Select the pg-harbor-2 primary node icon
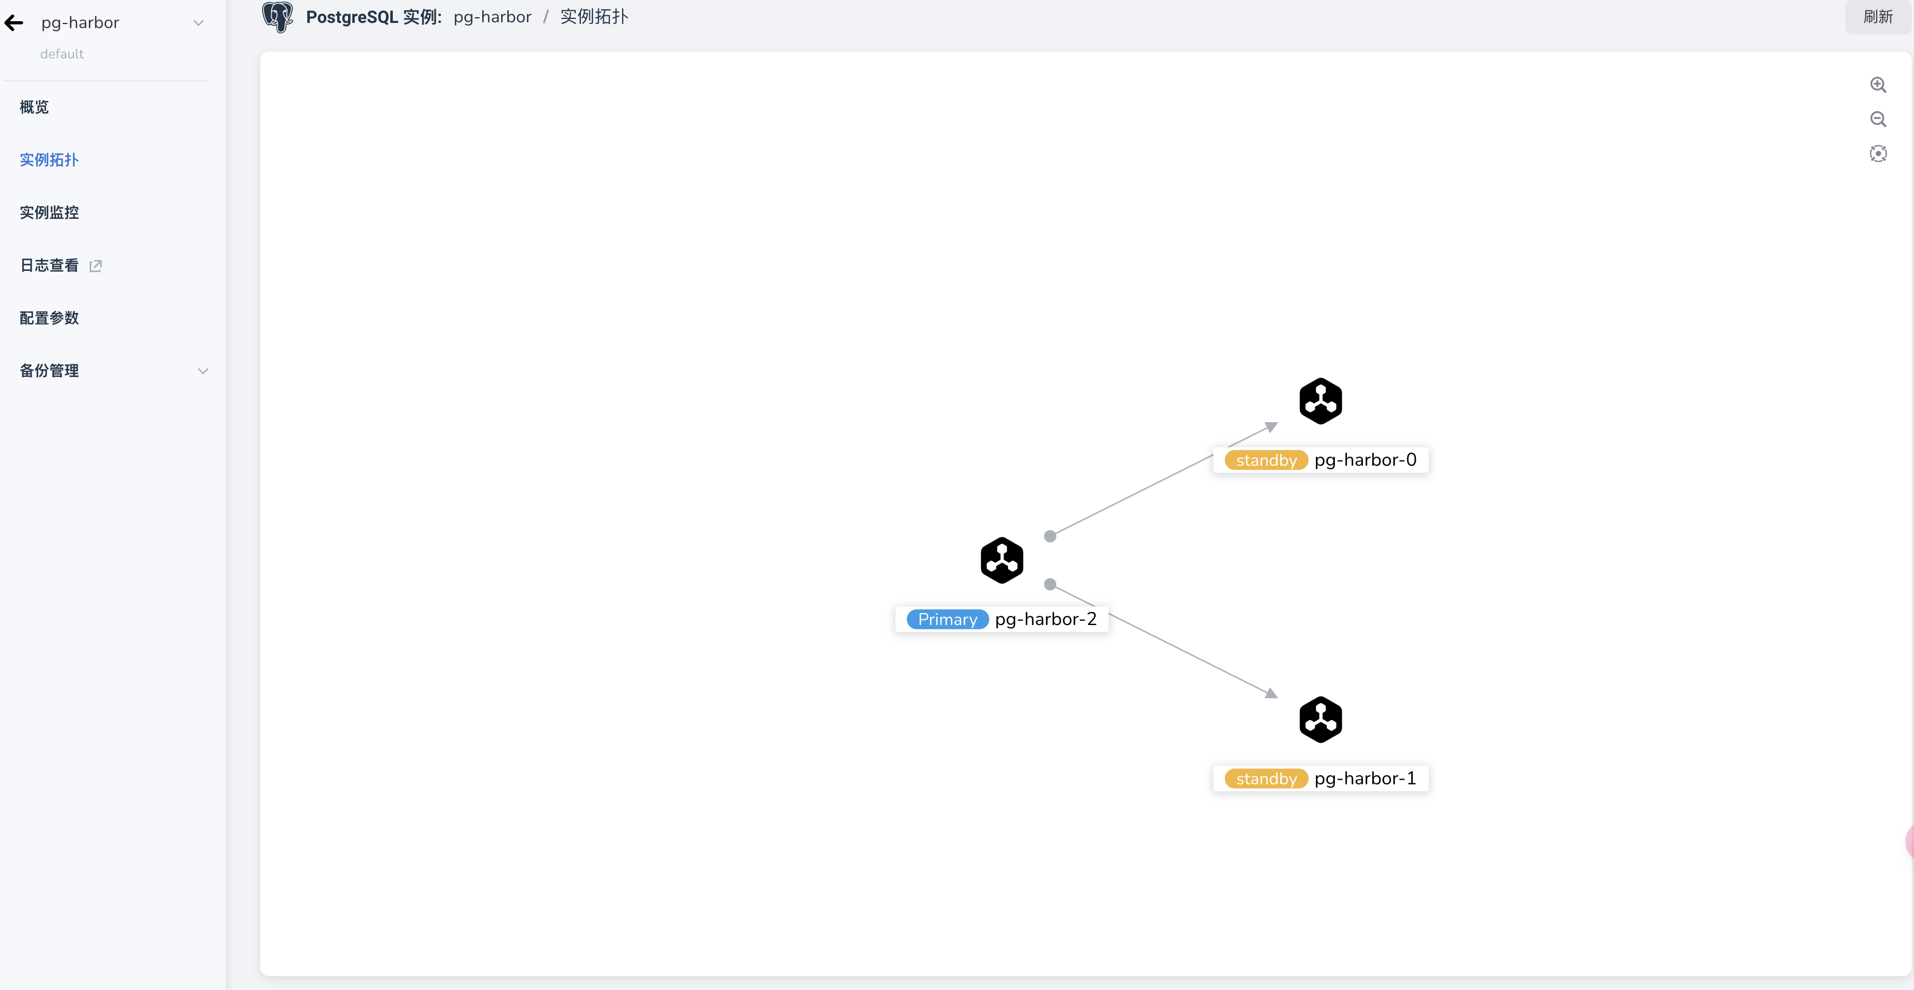Screen dimensions: 1914x990 point(1002,560)
